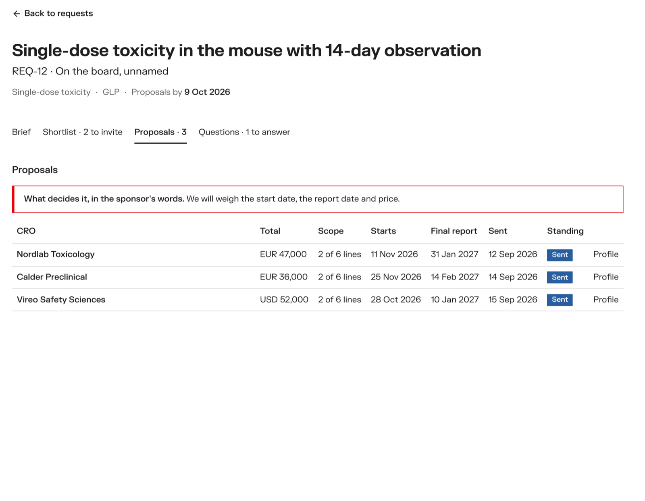This screenshot has height=501, width=645.
Task: Click final report date 14 Feb 2027
Action: coord(455,277)
